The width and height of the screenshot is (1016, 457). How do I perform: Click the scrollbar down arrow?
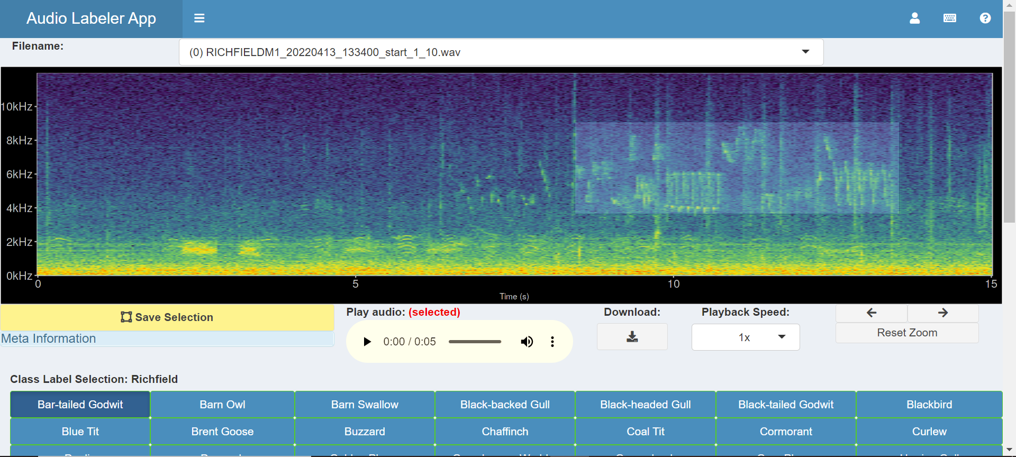coord(1010,451)
